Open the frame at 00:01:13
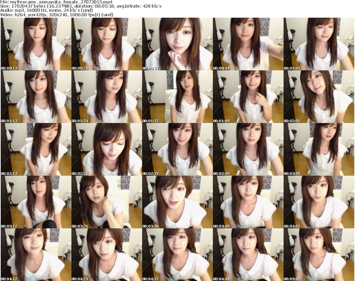 tap(36, 97)
